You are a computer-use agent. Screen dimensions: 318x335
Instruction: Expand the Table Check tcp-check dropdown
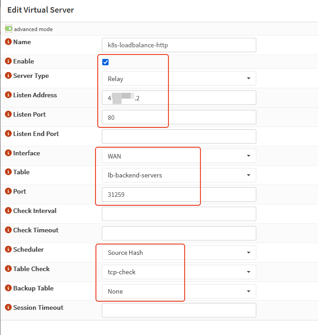(179, 272)
